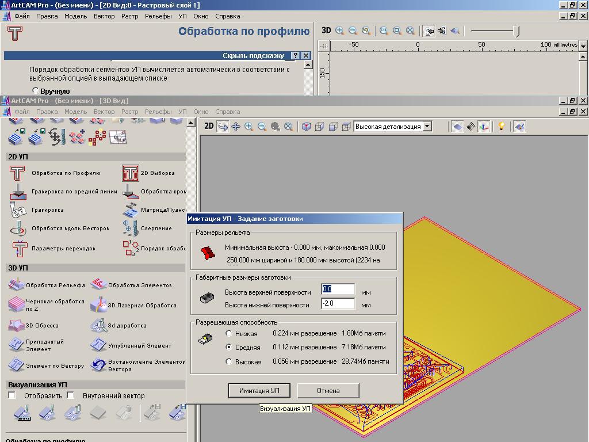
Task: Select Низкая resolution radio button
Action: (x=229, y=333)
